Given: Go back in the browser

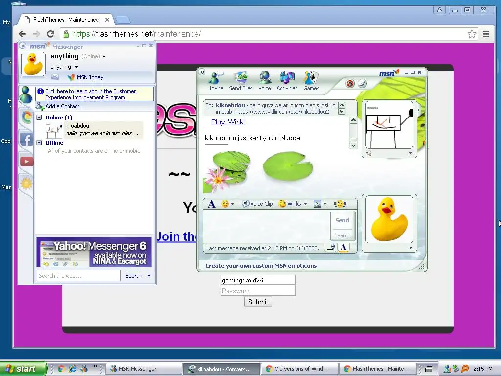Looking at the screenshot, I should point(22,34).
